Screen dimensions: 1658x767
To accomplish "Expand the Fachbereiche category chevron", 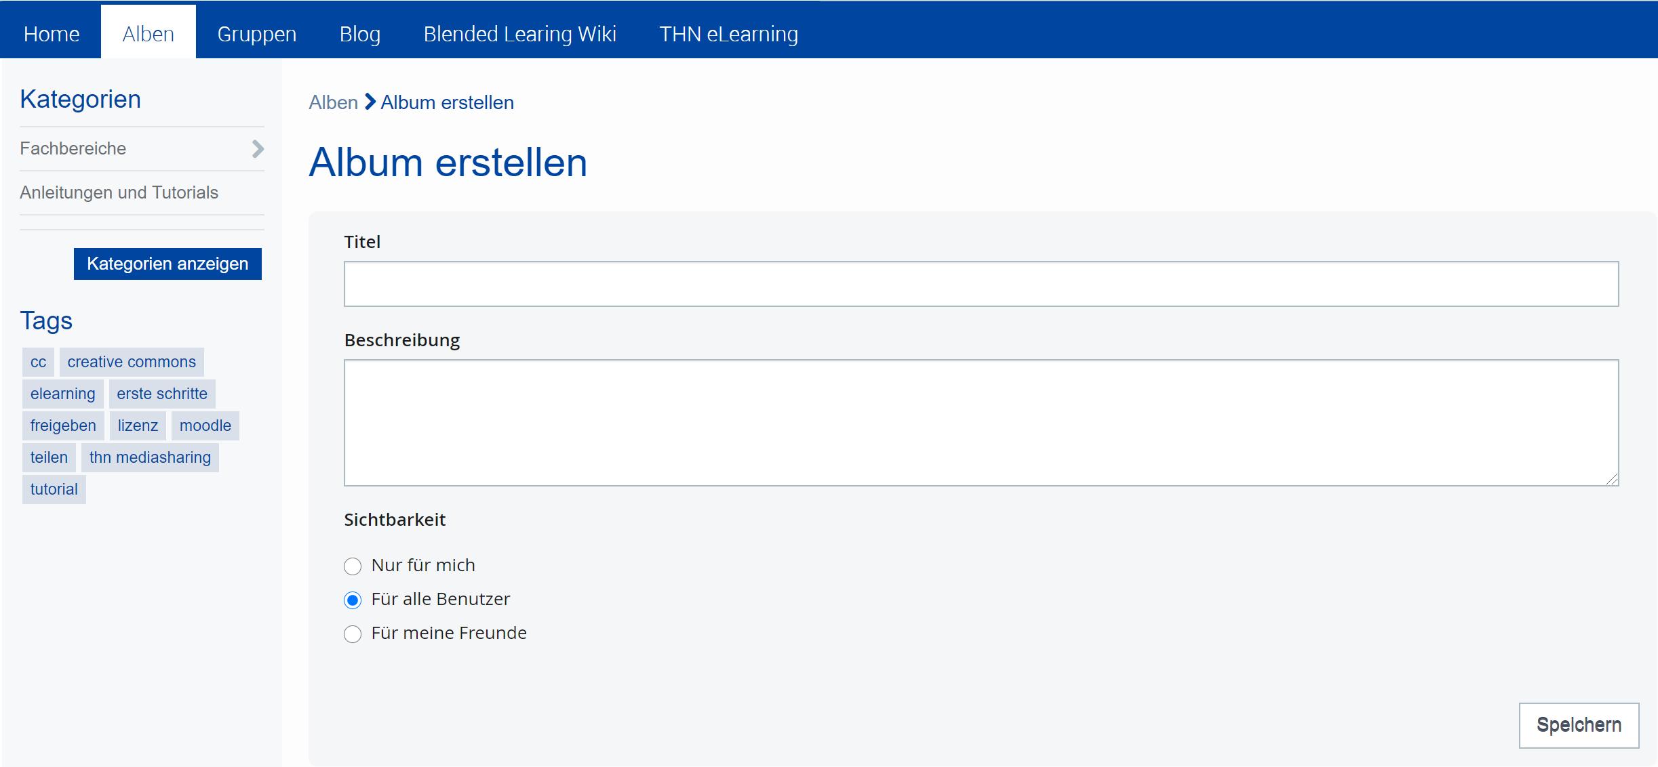I will (x=258, y=149).
